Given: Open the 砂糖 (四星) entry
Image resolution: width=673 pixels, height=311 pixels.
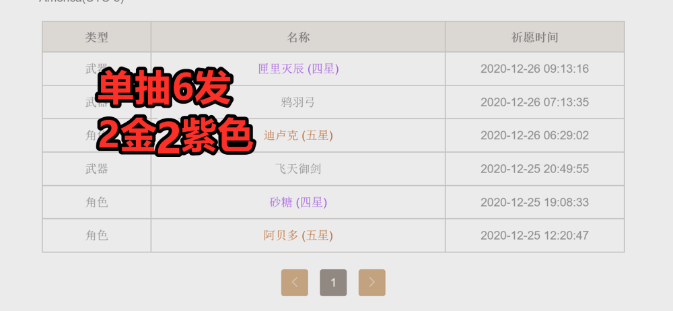Looking at the screenshot, I should click(x=298, y=203).
